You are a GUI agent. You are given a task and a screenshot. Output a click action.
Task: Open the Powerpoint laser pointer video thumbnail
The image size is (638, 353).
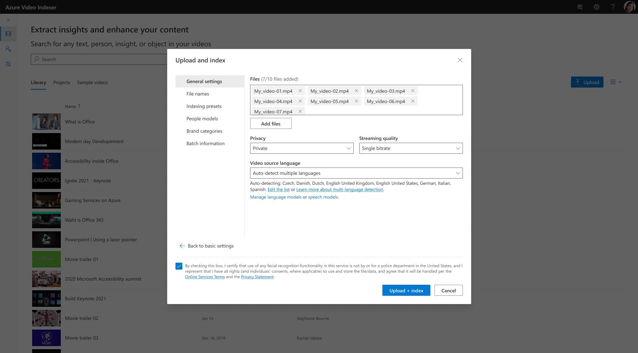click(46, 240)
